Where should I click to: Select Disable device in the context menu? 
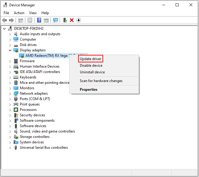(91, 66)
